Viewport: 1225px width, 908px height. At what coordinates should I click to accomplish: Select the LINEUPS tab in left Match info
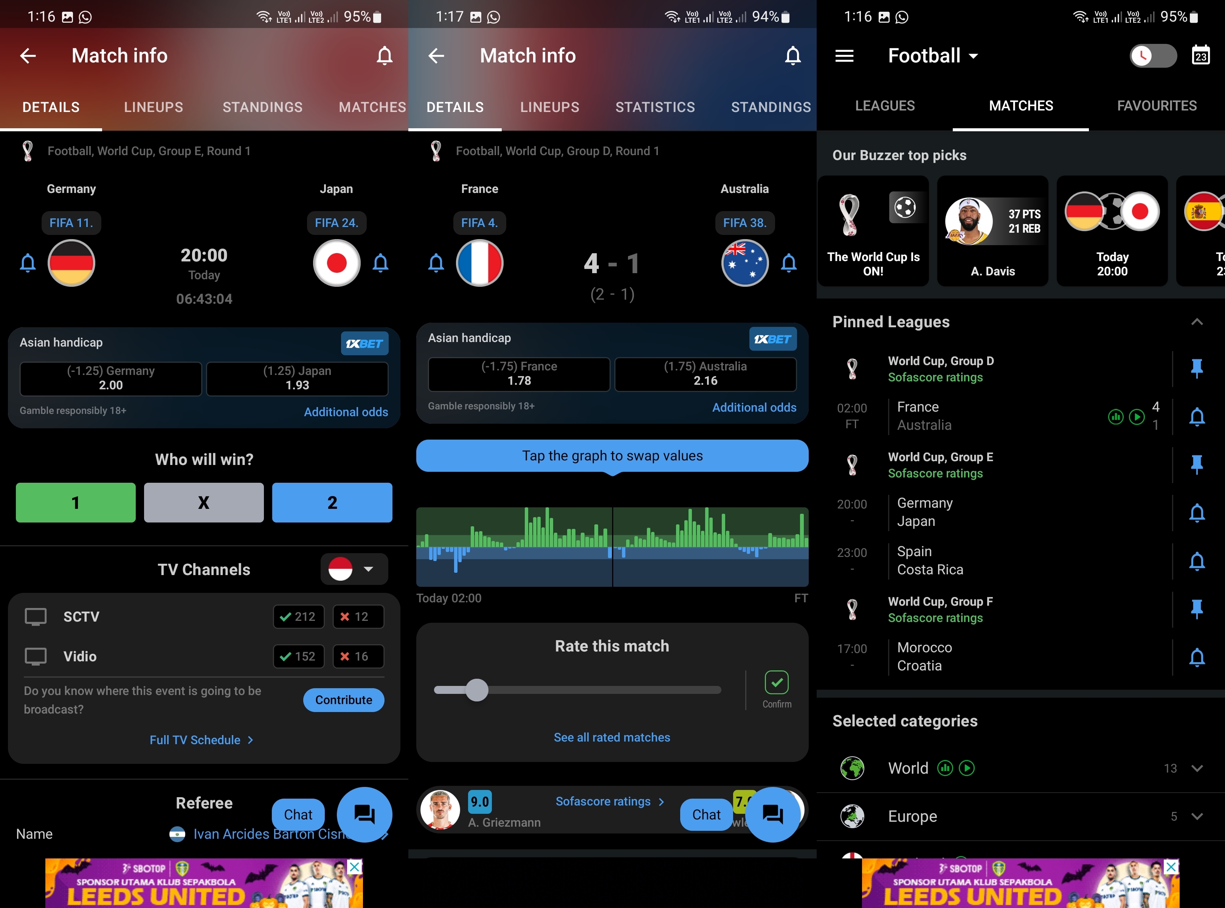click(x=154, y=107)
